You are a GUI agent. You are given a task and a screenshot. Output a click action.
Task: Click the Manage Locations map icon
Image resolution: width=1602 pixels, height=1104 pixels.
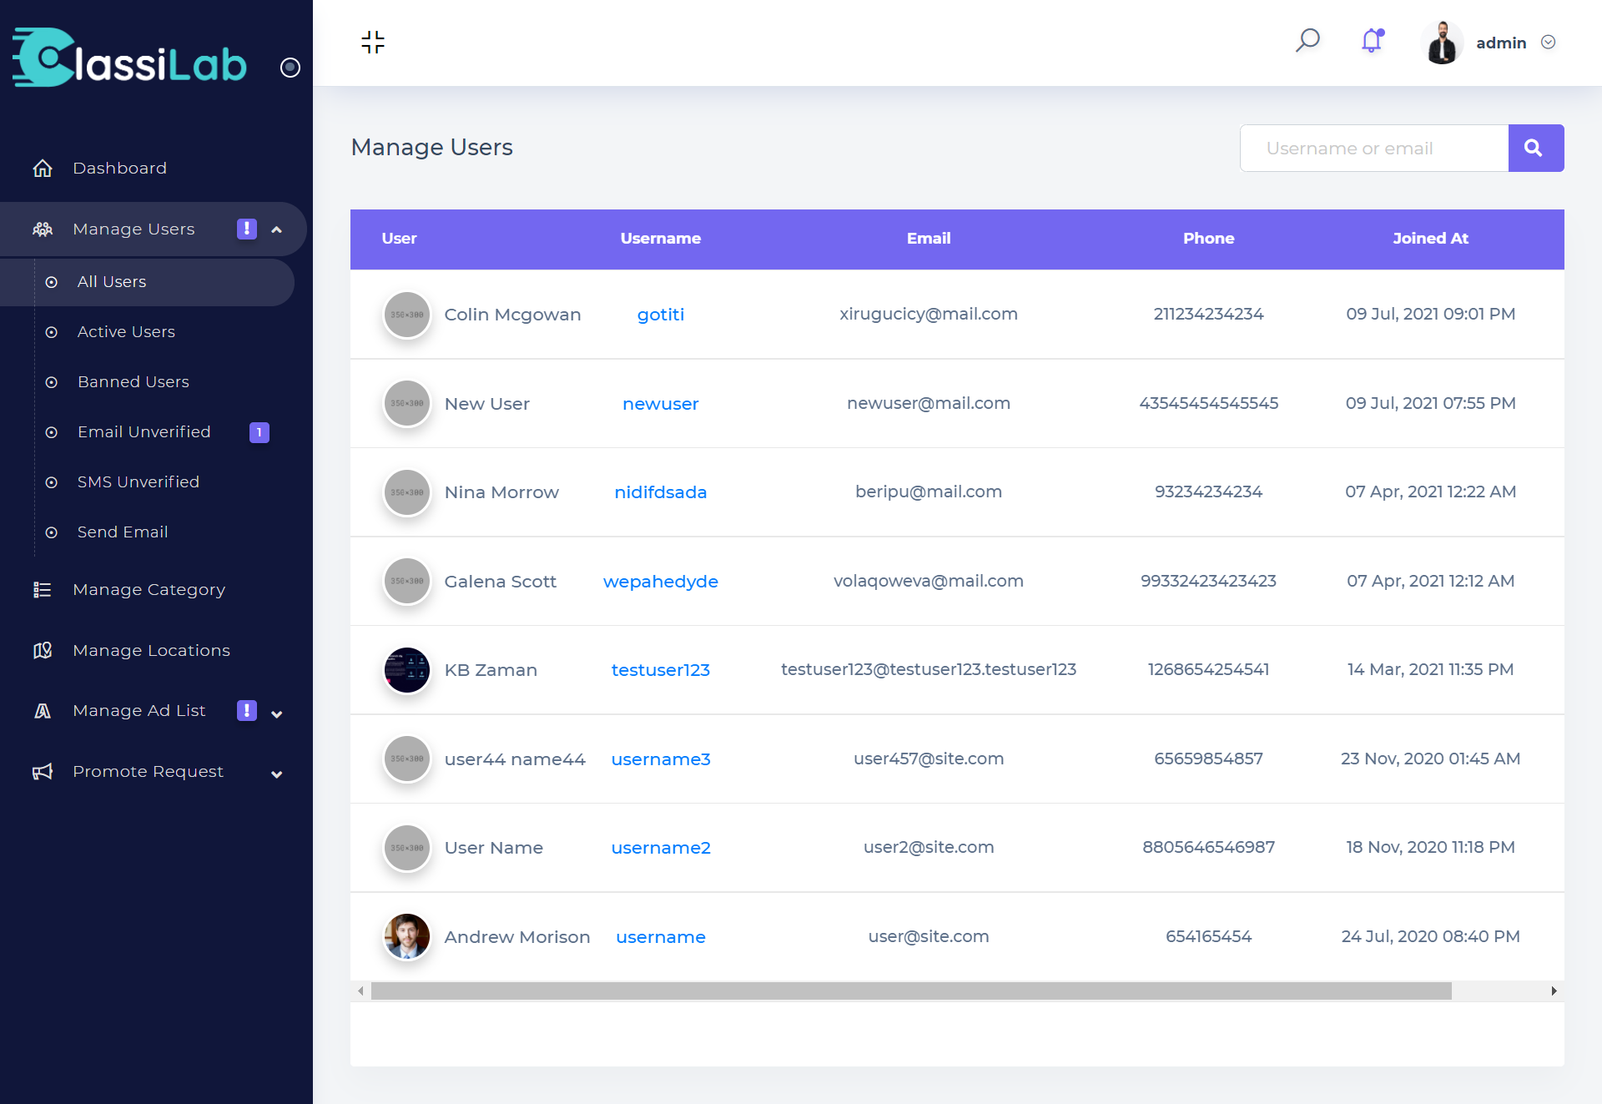[x=43, y=650]
